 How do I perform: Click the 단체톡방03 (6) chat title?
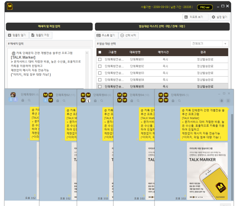(x=102, y=95)
